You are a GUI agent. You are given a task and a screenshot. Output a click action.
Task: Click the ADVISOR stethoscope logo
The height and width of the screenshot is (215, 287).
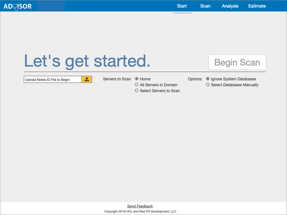[x=17, y=6]
